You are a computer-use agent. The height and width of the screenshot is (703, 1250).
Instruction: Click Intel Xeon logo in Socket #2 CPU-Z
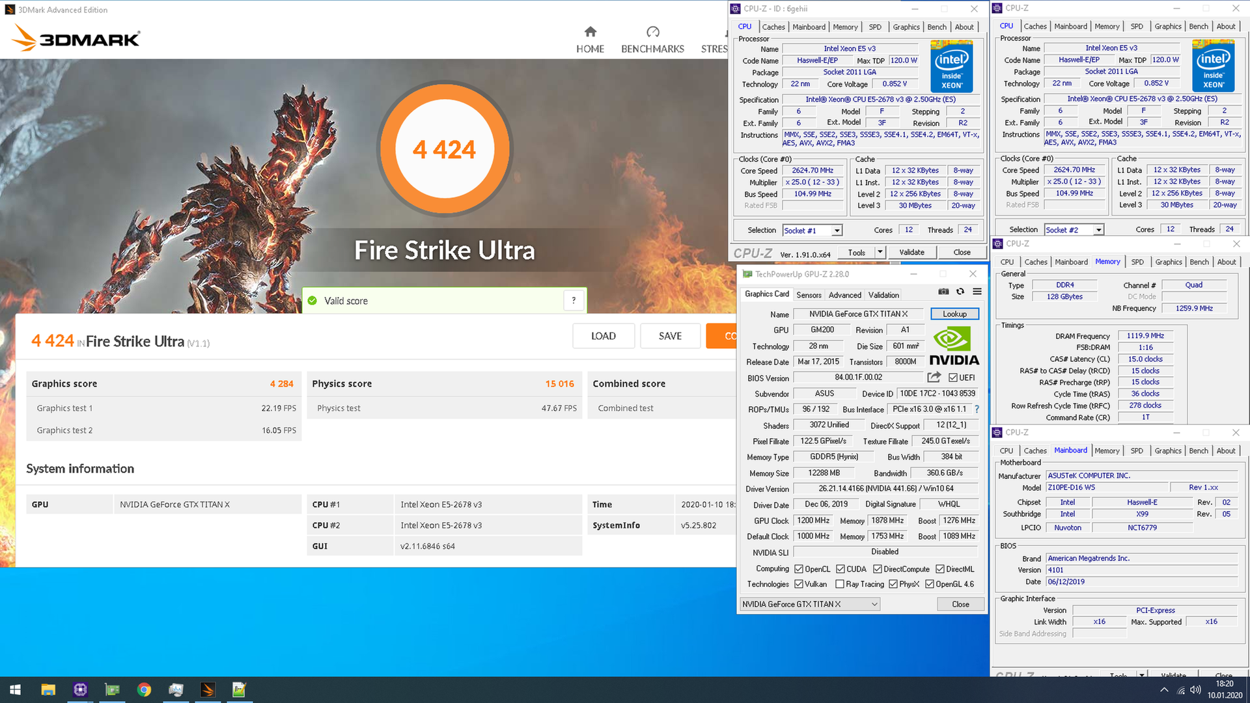click(1214, 66)
